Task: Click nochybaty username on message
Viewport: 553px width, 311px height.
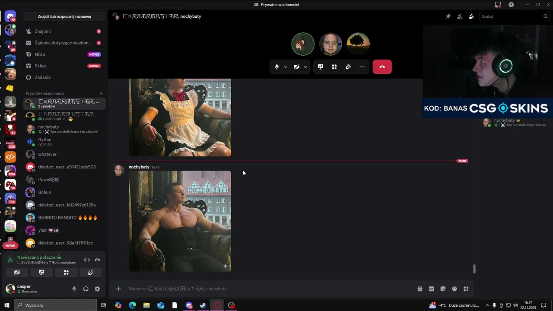Action: click(139, 167)
